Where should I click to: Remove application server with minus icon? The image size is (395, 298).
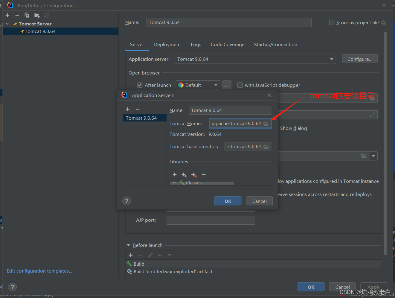[x=138, y=109]
